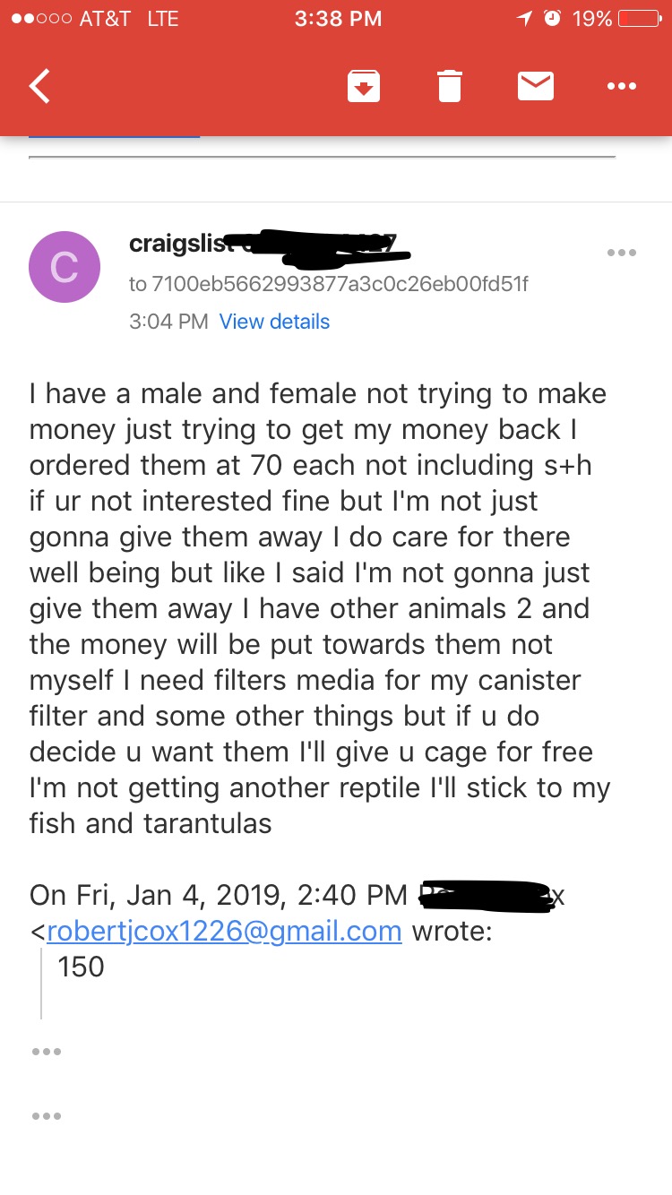Viewport: 672px width, 1195px height.
Task: Archive this email
Action: pos(364,86)
